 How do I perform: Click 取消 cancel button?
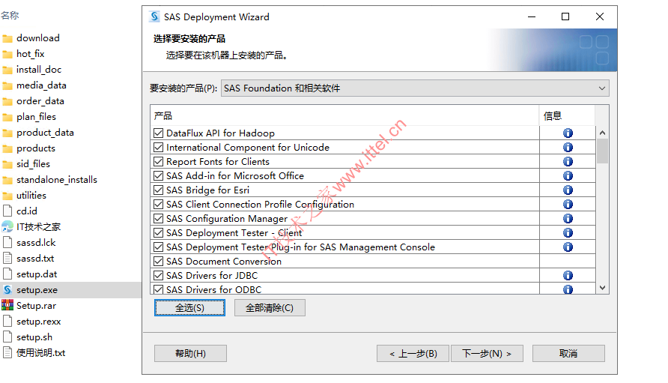(x=568, y=354)
